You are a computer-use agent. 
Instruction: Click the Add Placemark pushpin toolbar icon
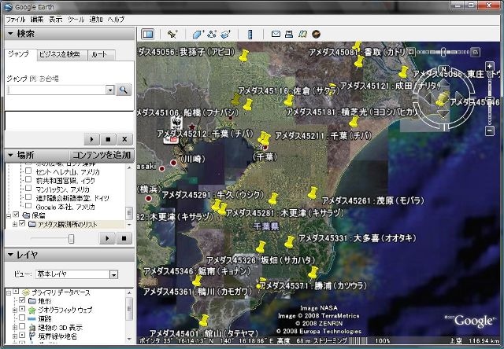point(173,34)
